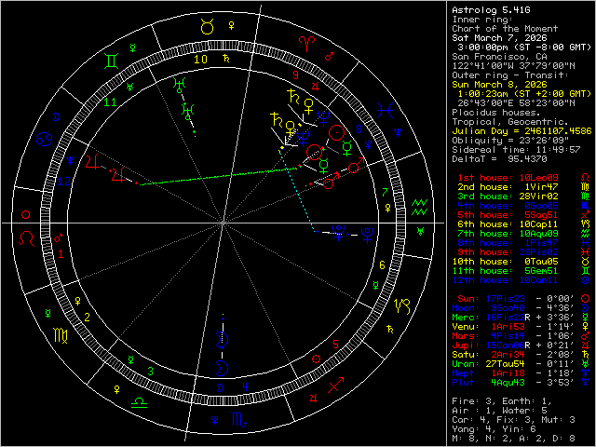This screenshot has width=596, height=447.
Task: Click the yellow Taurus sign glyph
Action: [207, 28]
